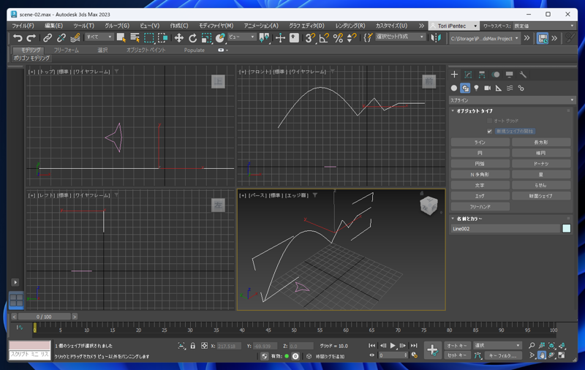Open the モディファイヤ(M) menu
The width and height of the screenshot is (585, 370).
click(x=216, y=26)
